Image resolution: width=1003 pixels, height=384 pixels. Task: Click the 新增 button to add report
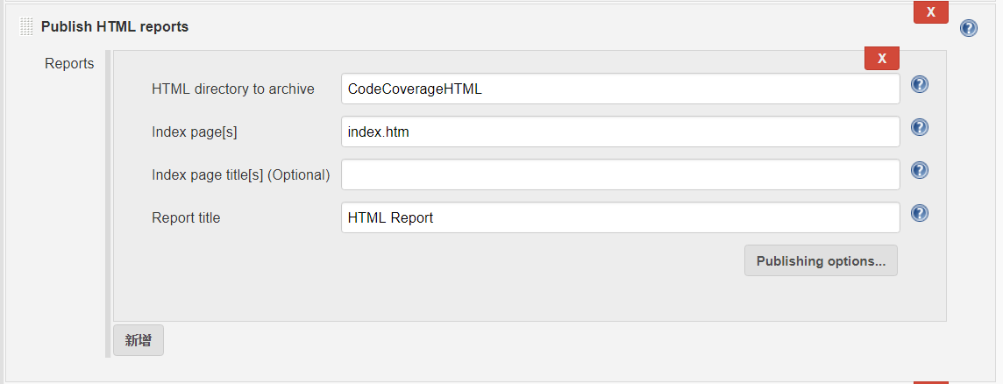click(139, 340)
